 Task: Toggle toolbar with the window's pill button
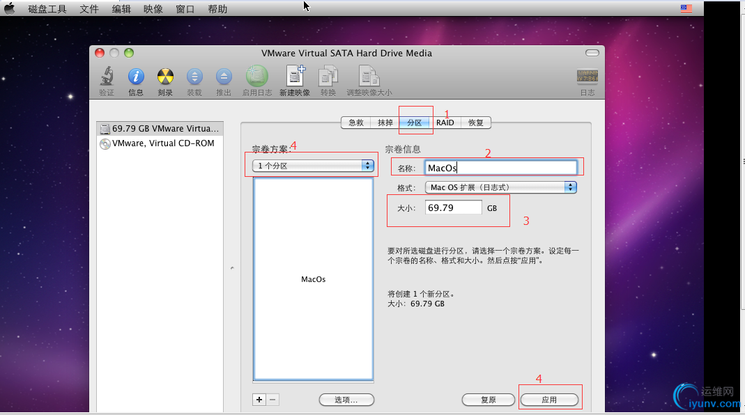[x=592, y=53]
